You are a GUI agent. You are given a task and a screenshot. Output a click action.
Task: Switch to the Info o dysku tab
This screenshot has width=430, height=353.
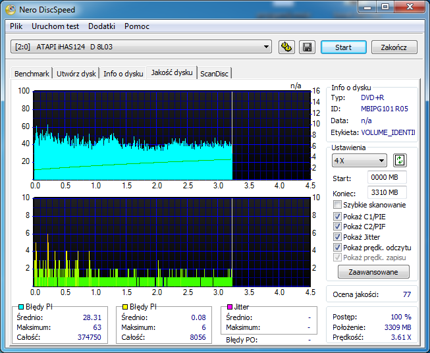[123, 74]
